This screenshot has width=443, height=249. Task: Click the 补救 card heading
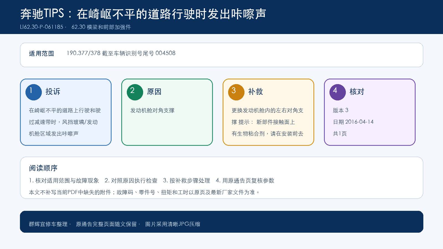(x=256, y=92)
